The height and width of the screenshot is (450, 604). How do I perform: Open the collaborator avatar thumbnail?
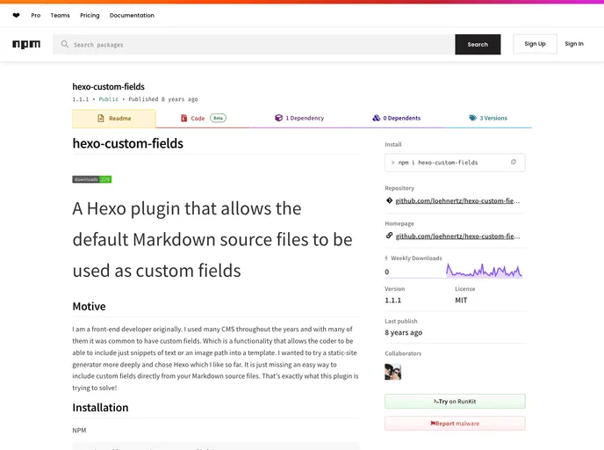[x=393, y=372]
